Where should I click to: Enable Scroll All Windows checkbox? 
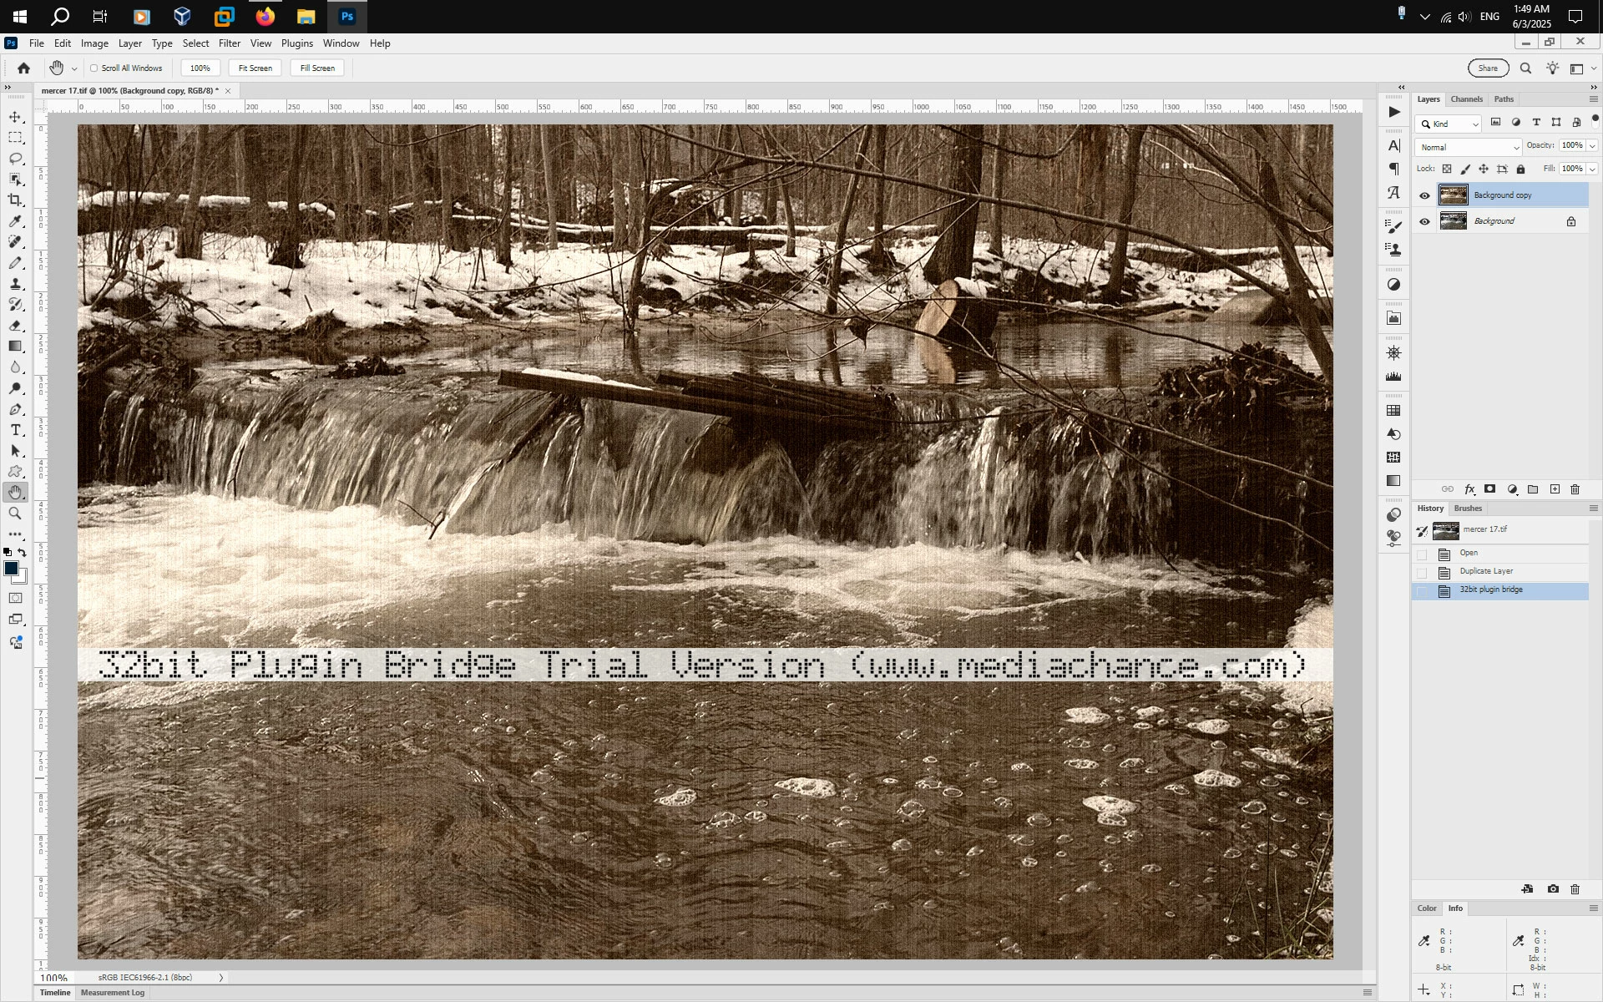(94, 68)
